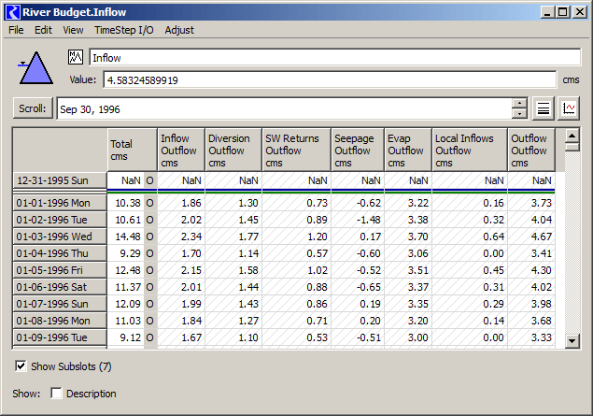Screen dimensions: 593x416
Task: Select the 01-09-1996 Tue row header
Action: click(x=60, y=337)
